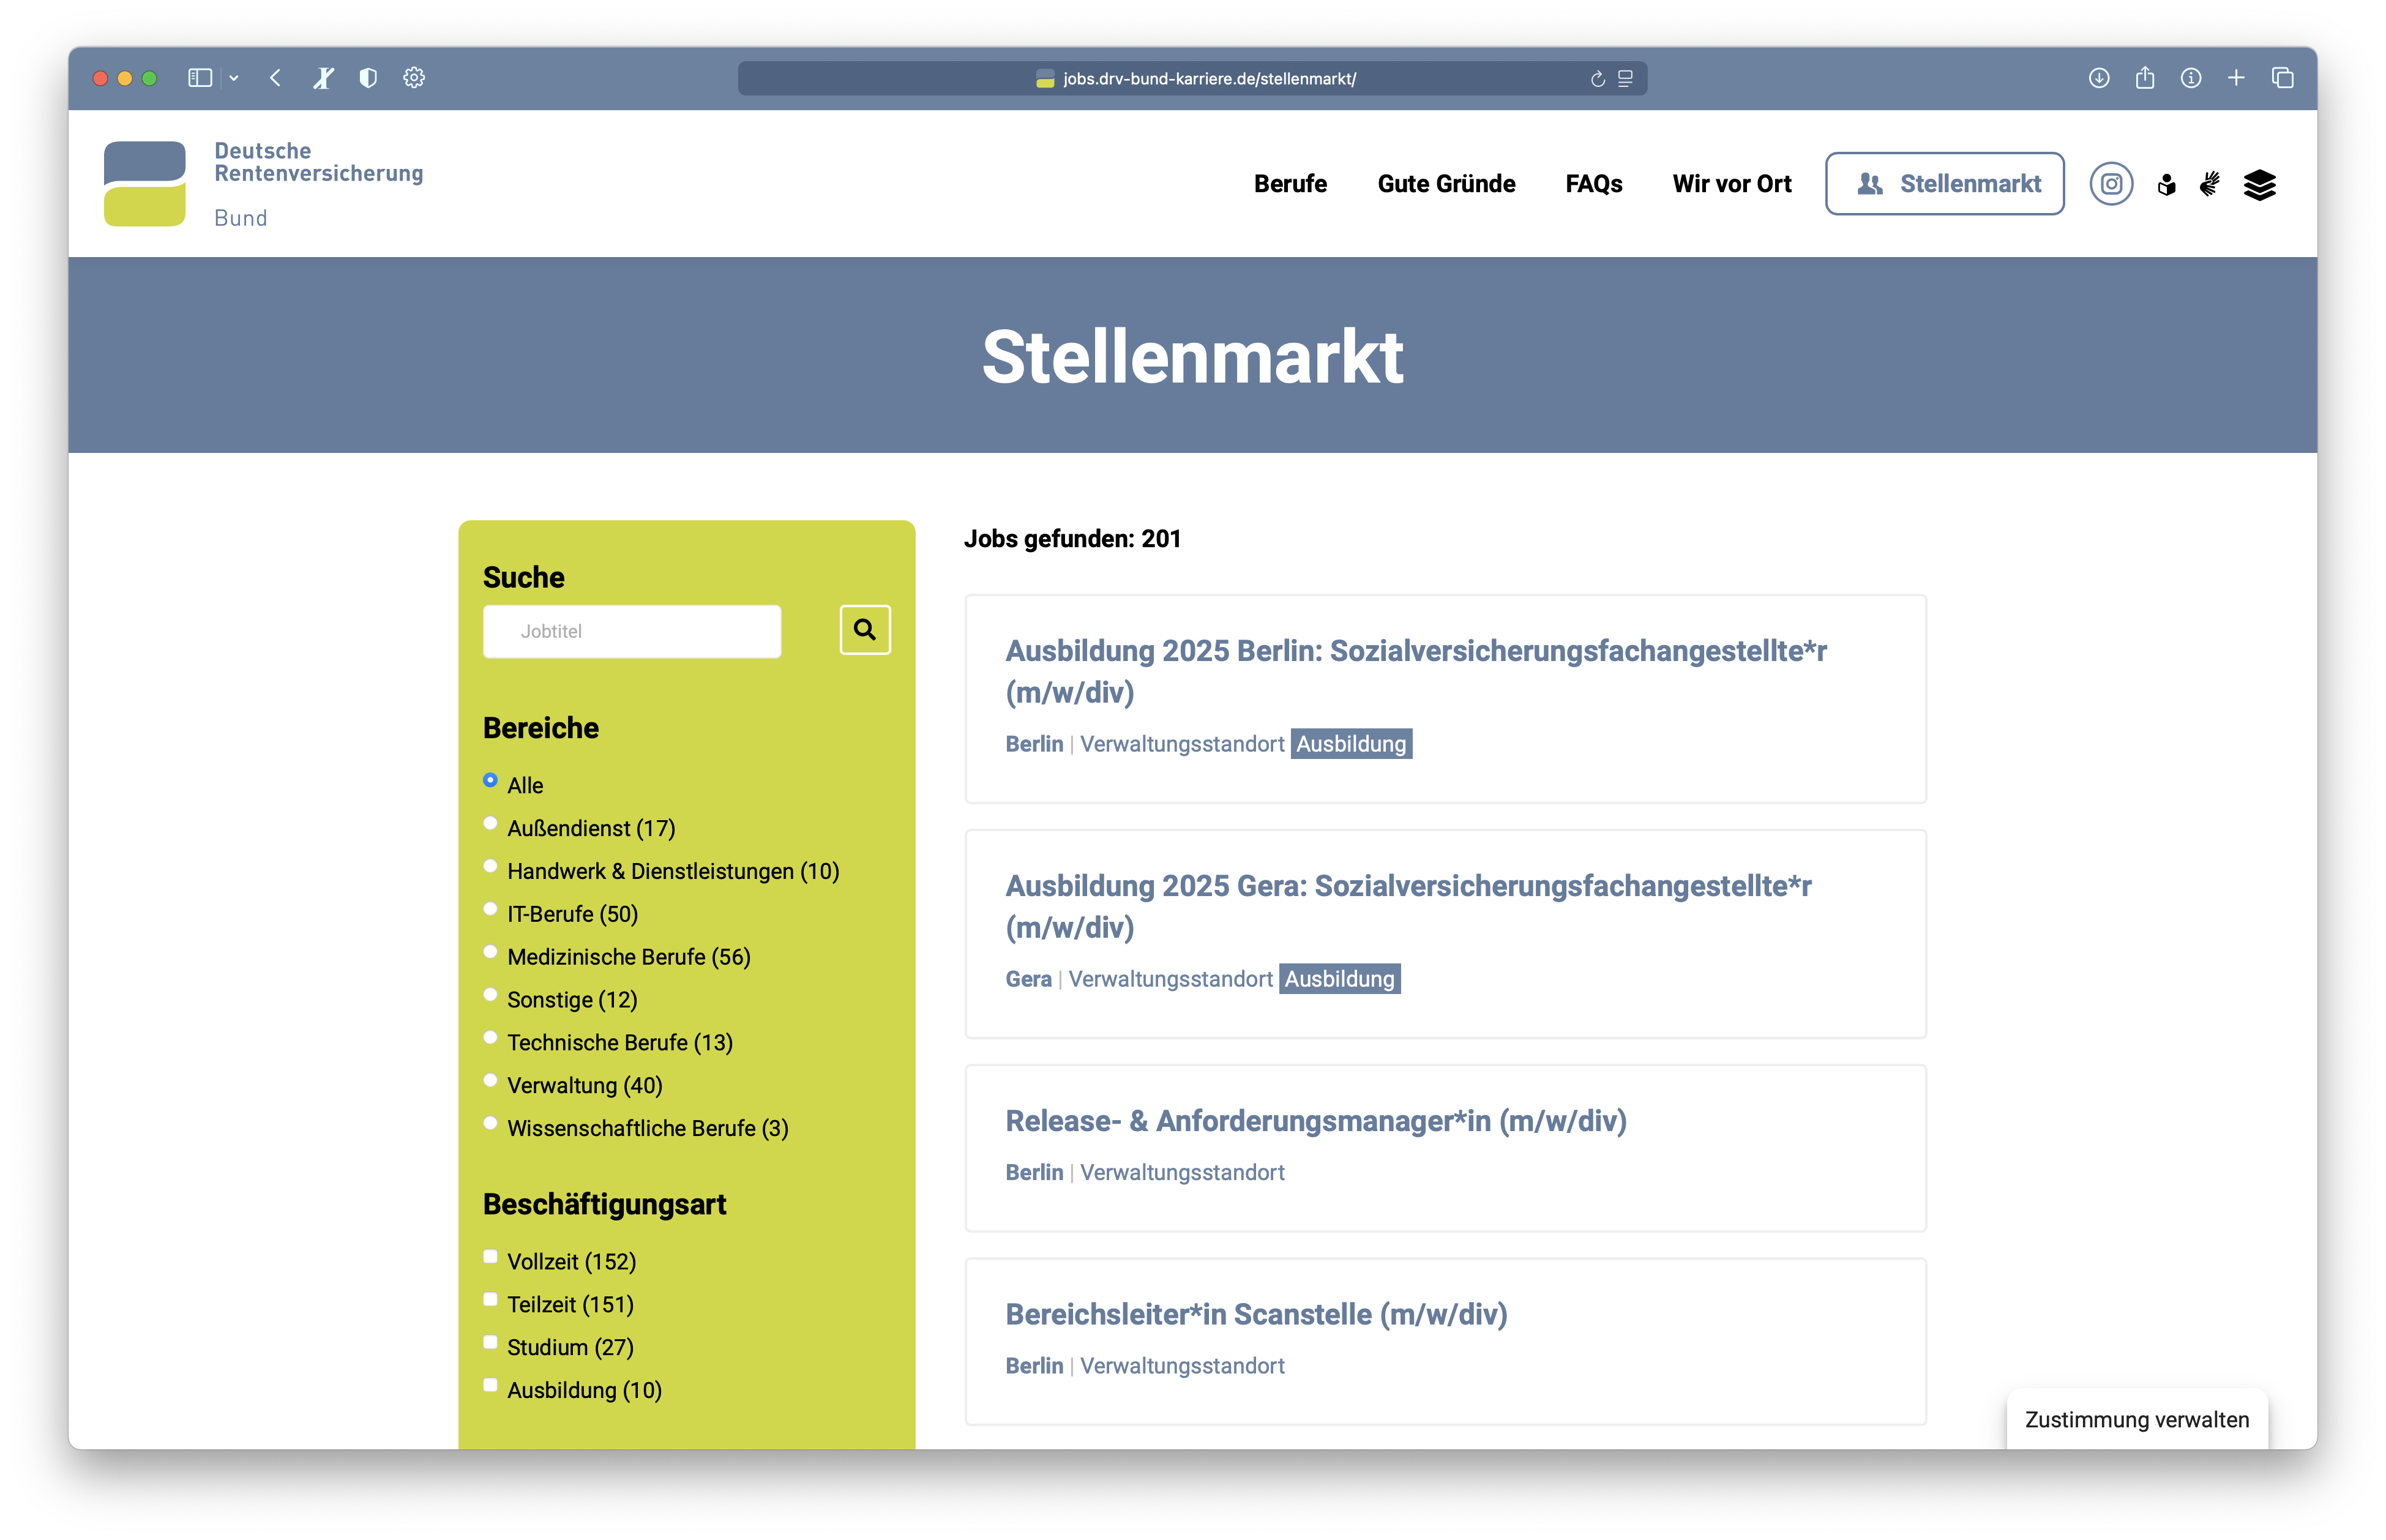The image size is (2386, 1540).
Task: Open the FAQs menu item
Action: pos(1593,184)
